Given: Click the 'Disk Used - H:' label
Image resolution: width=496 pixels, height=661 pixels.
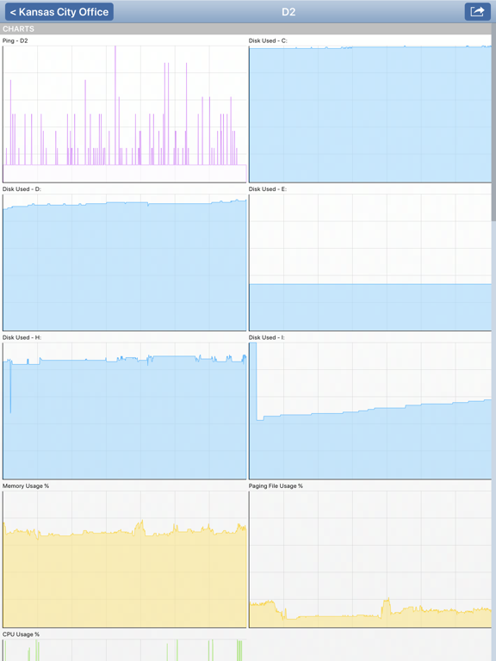Looking at the screenshot, I should pyautogui.click(x=22, y=337).
